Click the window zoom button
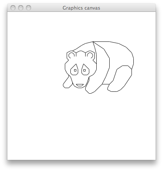The width and height of the screenshot is (163, 171). [29, 8]
